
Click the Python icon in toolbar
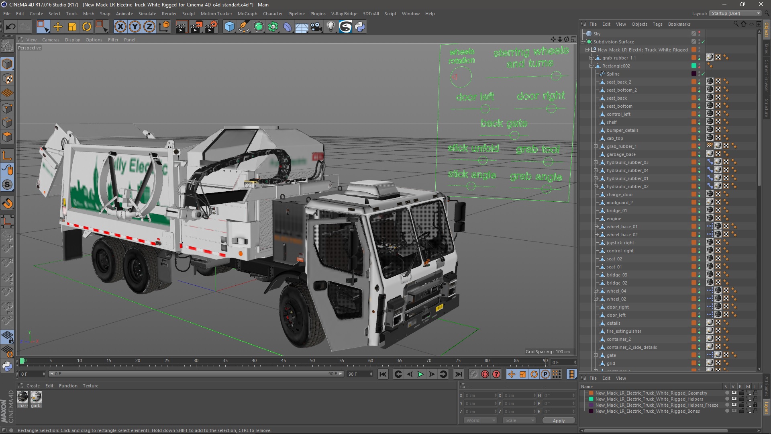coord(360,27)
